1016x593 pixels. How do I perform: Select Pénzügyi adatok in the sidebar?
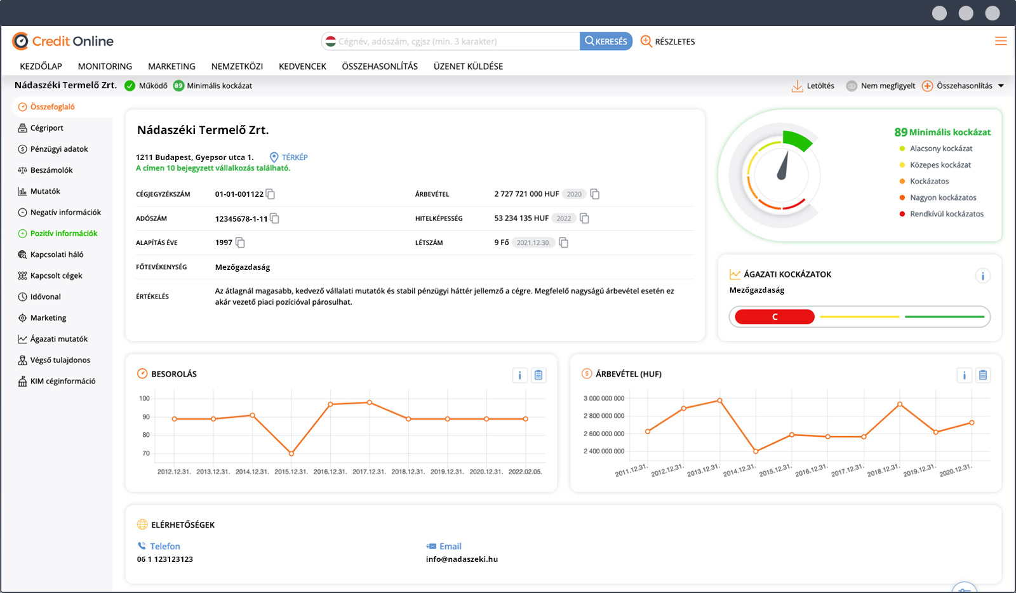coord(59,149)
